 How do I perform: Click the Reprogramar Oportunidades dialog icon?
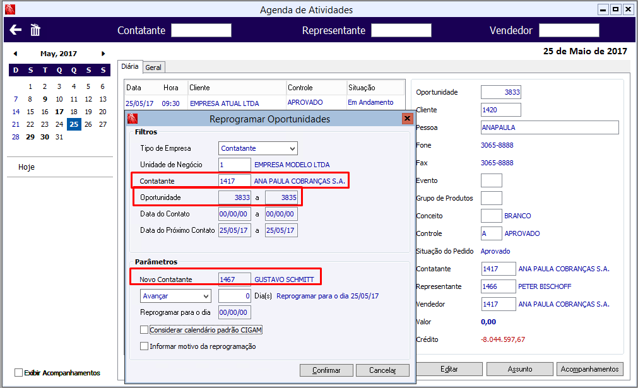(x=133, y=119)
